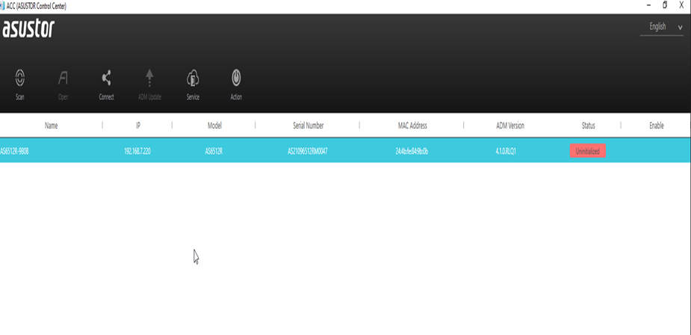Select the AS6512R-9B0B device name
Image resolution: width=691 pixels, height=335 pixels.
click(x=14, y=151)
